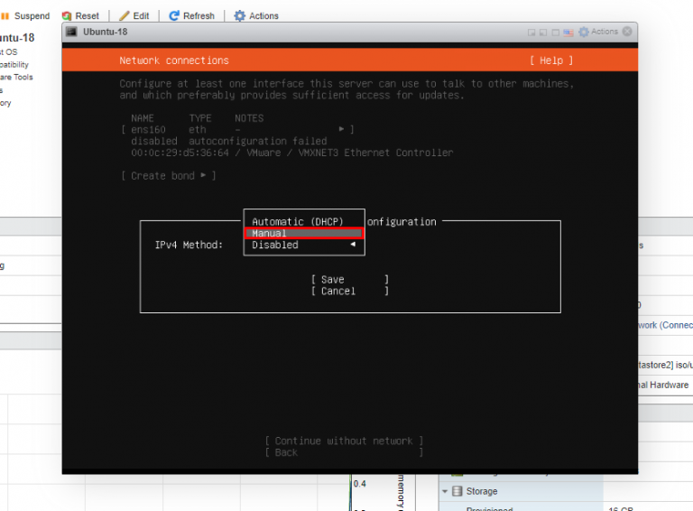Screen dimensions: 693x511
Task: Choose Manual as IPv4 method
Action: (x=304, y=234)
